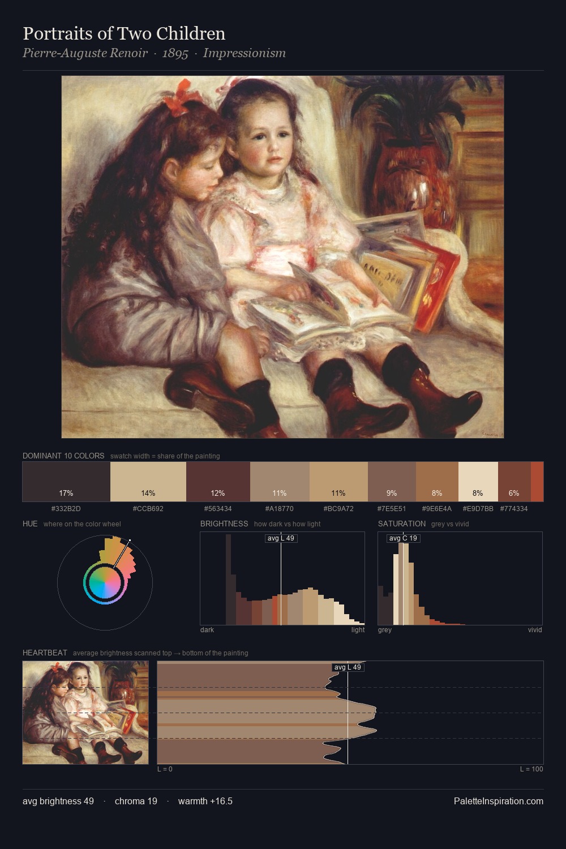
Task: Click the 'HEARTBEAT' section heading
Action: click(45, 653)
